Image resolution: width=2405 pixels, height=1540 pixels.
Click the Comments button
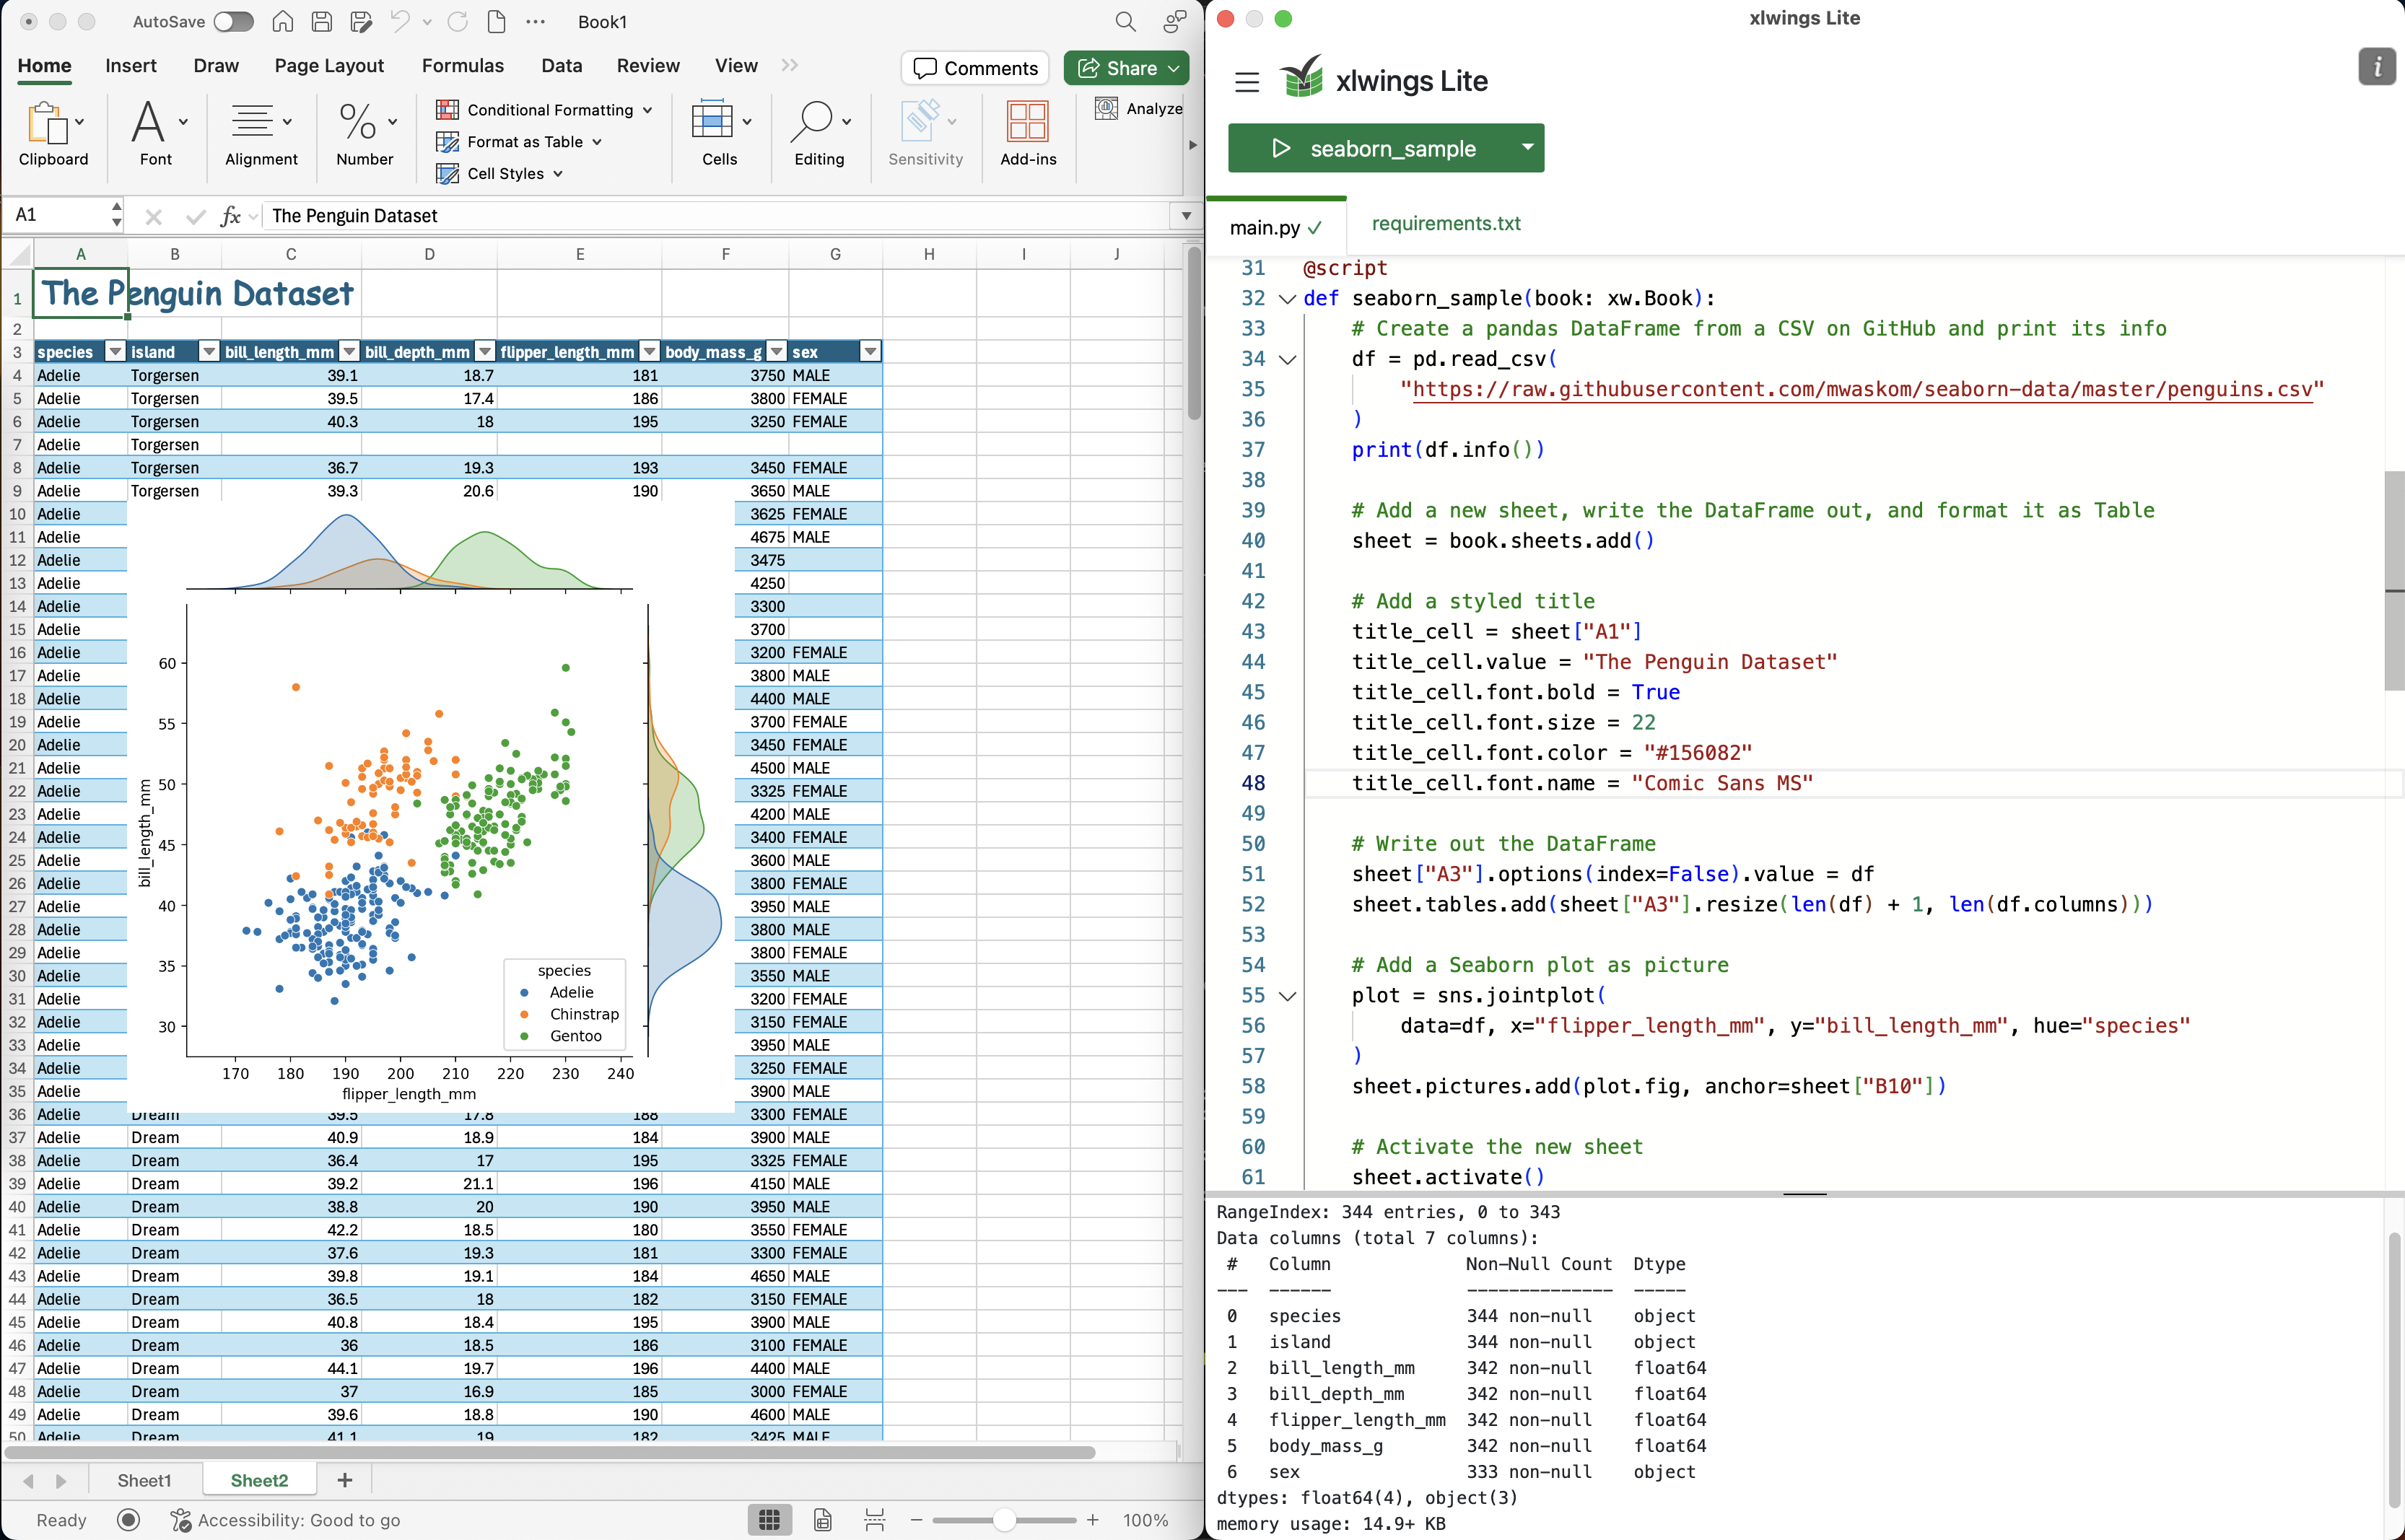point(975,68)
